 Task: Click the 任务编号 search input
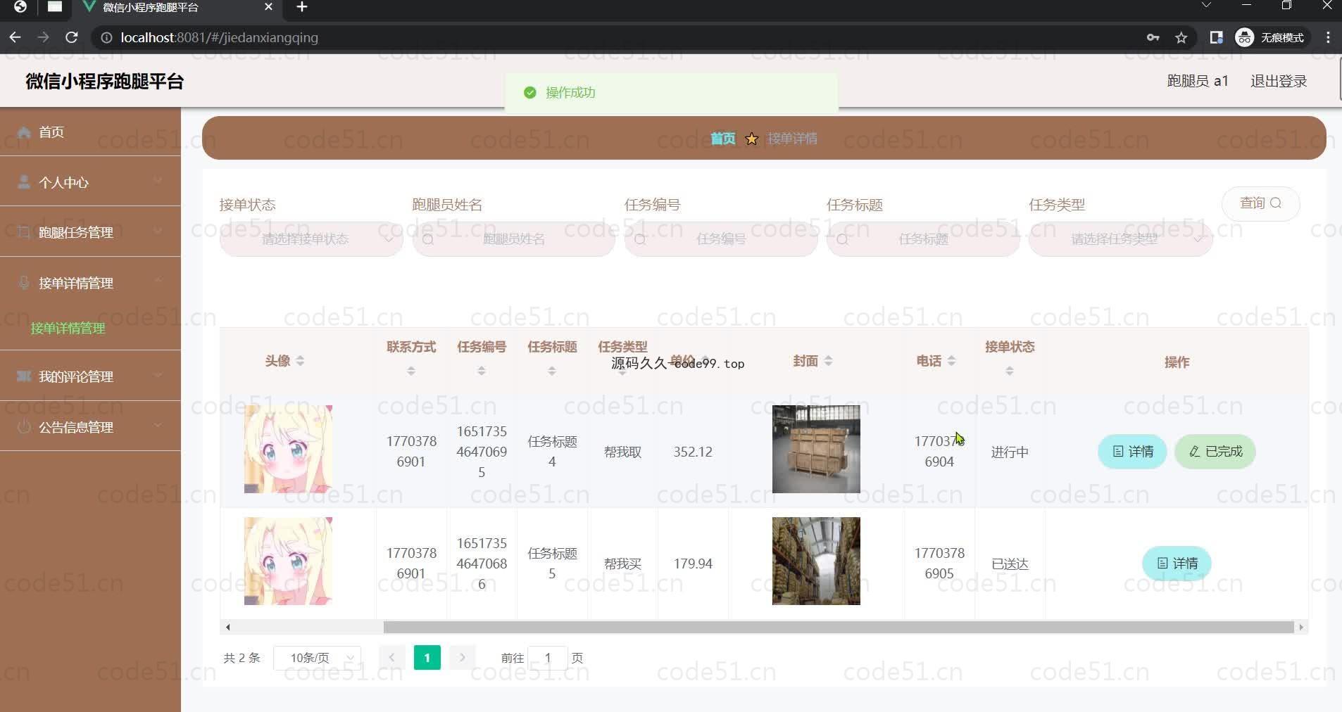click(x=720, y=239)
